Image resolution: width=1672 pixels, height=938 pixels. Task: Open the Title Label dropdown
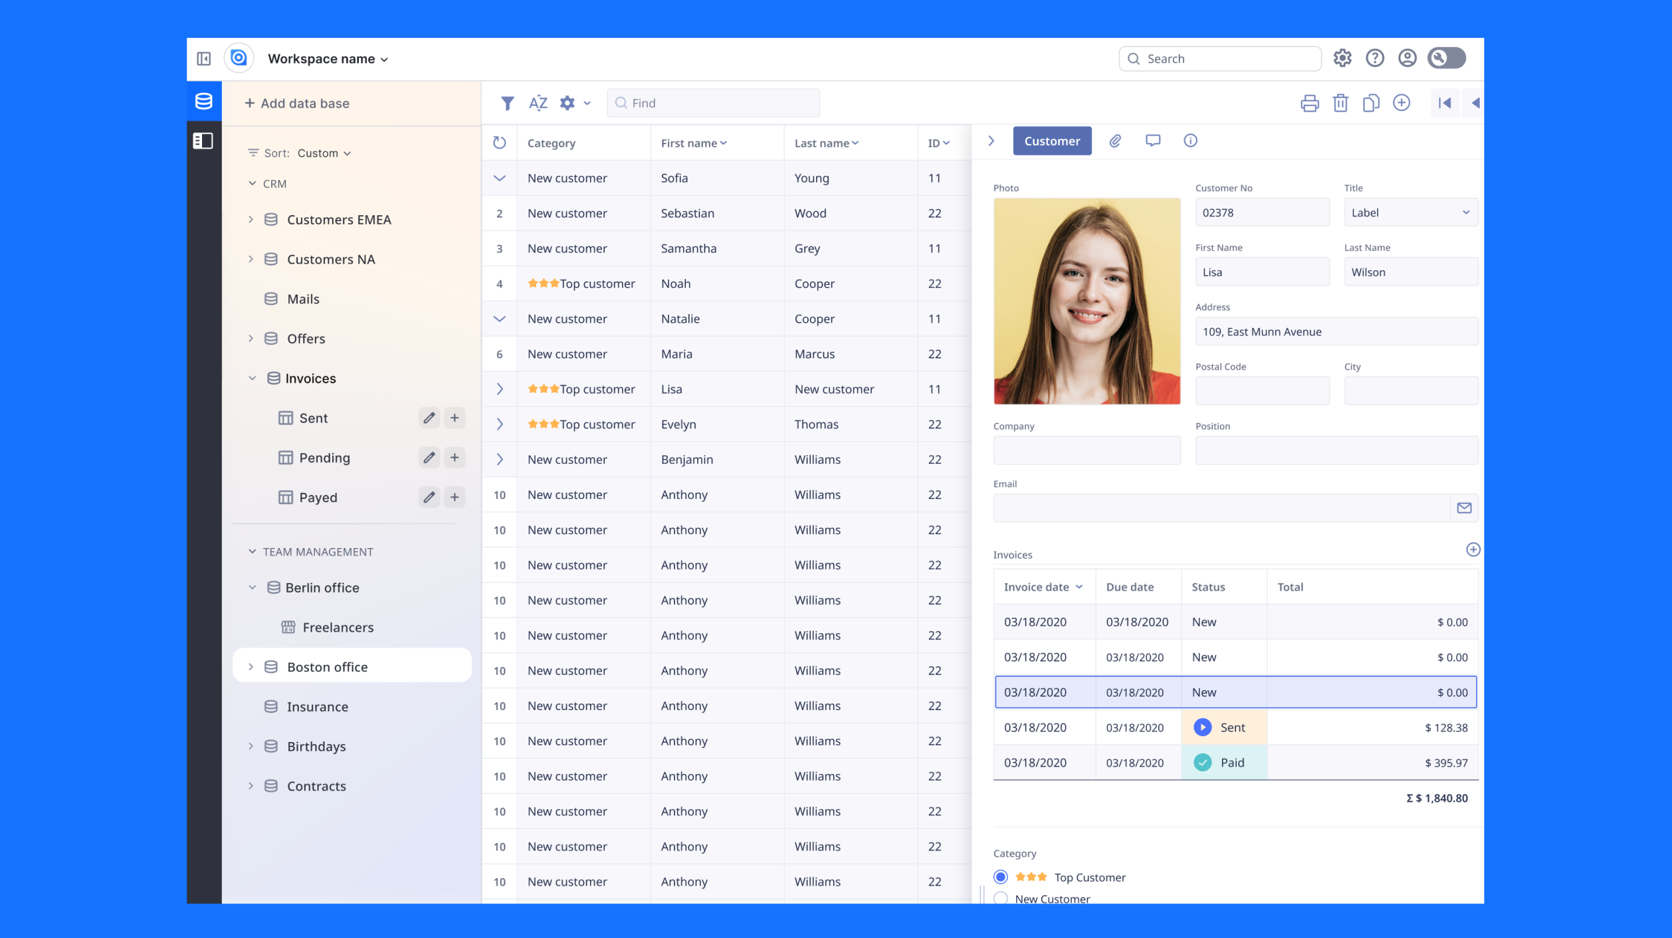1411,213
